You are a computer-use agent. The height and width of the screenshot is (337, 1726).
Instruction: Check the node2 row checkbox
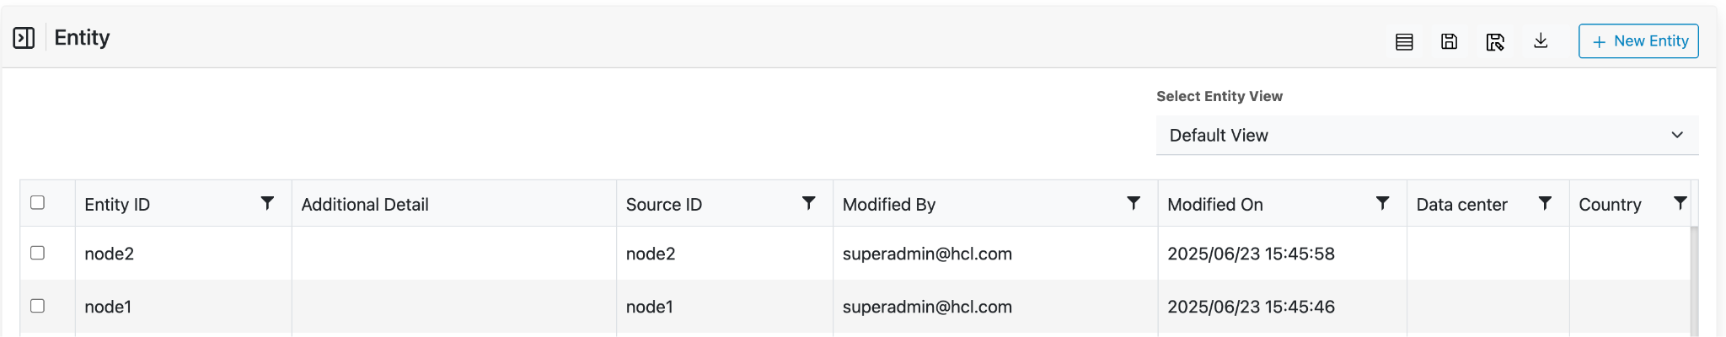(37, 253)
